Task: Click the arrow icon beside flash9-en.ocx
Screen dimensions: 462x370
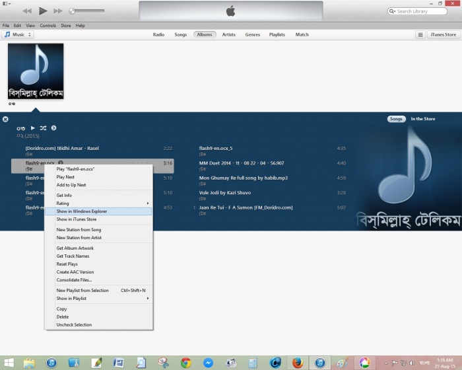Action: pyautogui.click(x=61, y=163)
